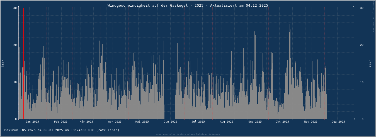Click the Maximum 85 km/h legend text
This screenshot has width=376, height=137.
tap(62, 130)
